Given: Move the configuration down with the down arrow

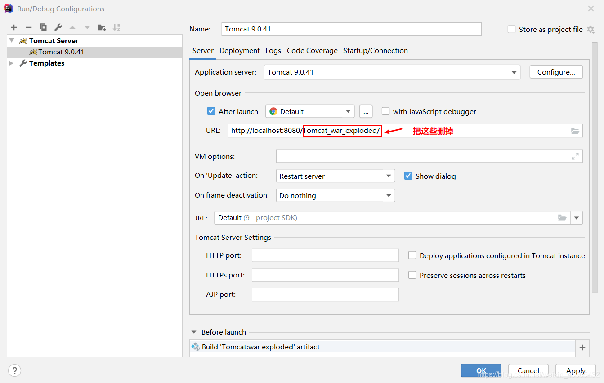Looking at the screenshot, I should tap(87, 27).
